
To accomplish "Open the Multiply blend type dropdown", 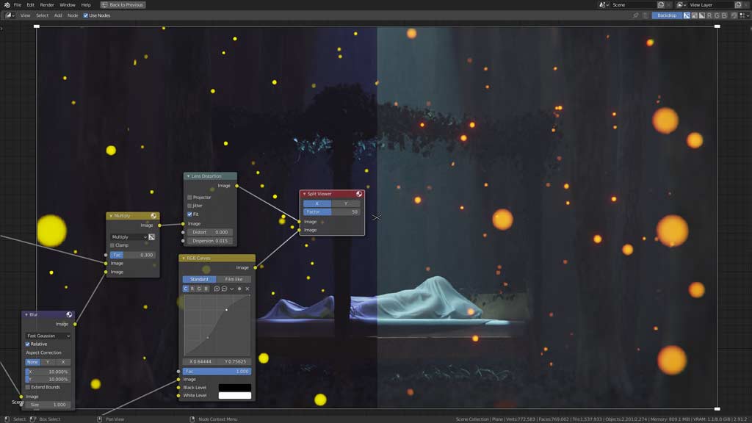I will (129, 237).
